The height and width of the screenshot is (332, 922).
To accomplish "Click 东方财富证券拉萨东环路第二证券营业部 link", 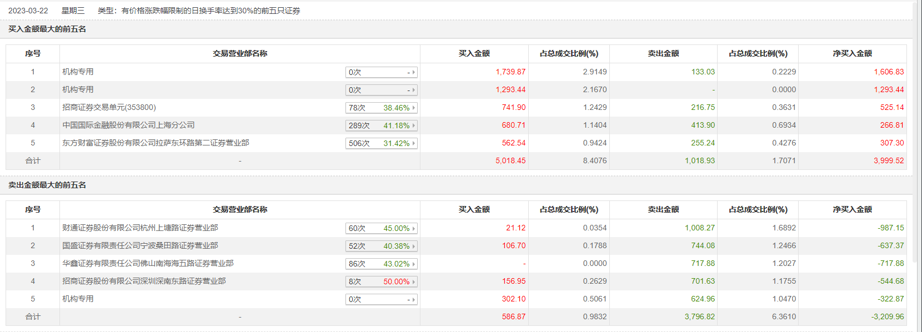I will 156,143.
